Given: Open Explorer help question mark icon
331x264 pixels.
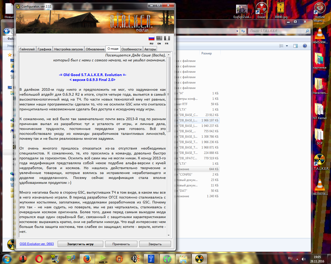Looking at the screenshot, I should point(305,46).
